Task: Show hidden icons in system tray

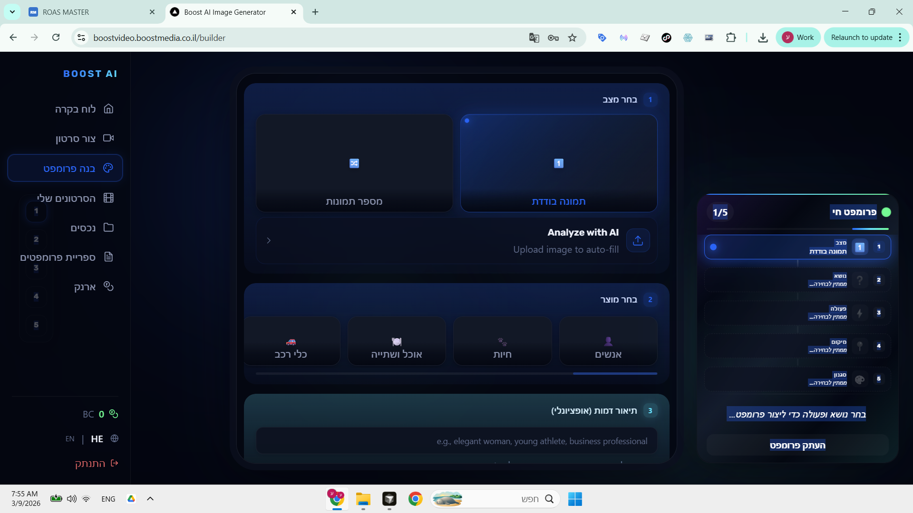Action: pos(150,499)
